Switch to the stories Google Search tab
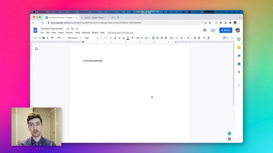This screenshot has width=273, height=153. click(x=97, y=17)
